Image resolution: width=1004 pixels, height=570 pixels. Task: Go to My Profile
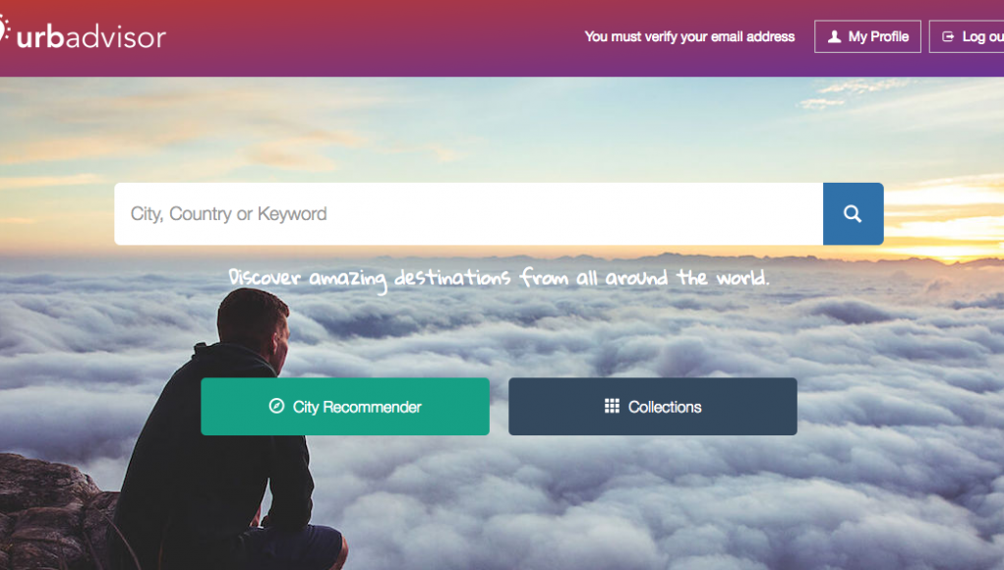point(867,36)
